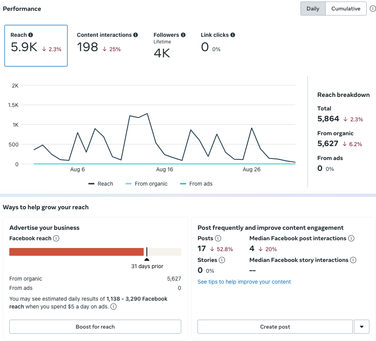
Task: Expand the dropdown arrow beside Create post
Action: 362,327
